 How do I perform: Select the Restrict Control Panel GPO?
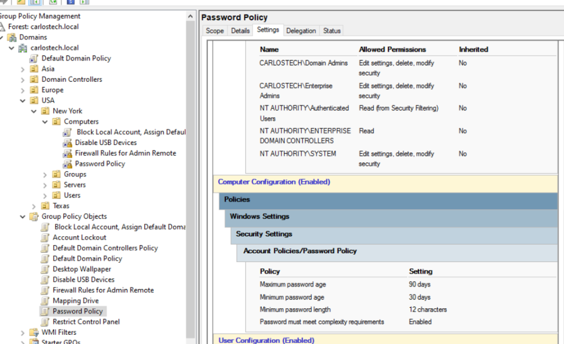[86, 321]
